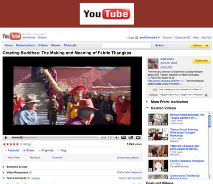Open more share options link
213x184 pixels.
click(x=128, y=157)
